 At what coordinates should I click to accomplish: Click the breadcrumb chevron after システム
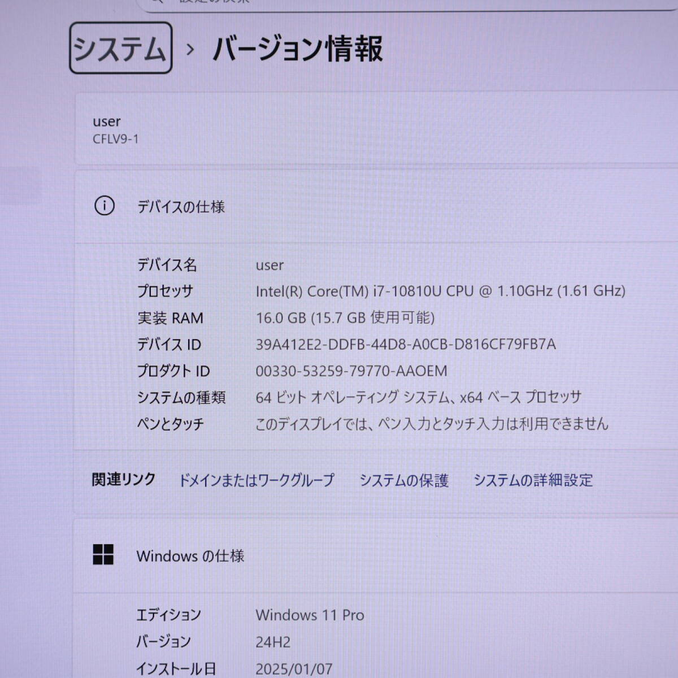pyautogui.click(x=190, y=50)
